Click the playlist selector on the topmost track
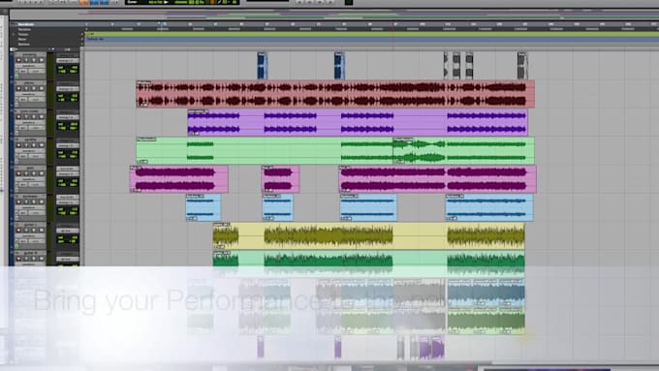The width and height of the screenshot is (659, 371). coord(43,55)
